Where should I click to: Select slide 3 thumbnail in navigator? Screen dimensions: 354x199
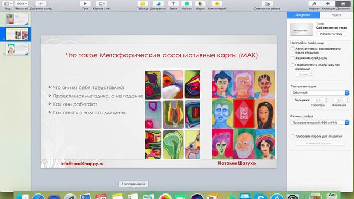[x=17, y=49]
